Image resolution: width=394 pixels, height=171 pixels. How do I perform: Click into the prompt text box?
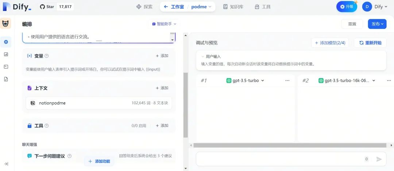(96, 37)
